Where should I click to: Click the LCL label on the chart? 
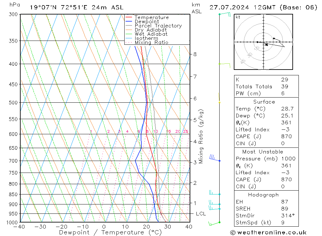pos(201,213)
